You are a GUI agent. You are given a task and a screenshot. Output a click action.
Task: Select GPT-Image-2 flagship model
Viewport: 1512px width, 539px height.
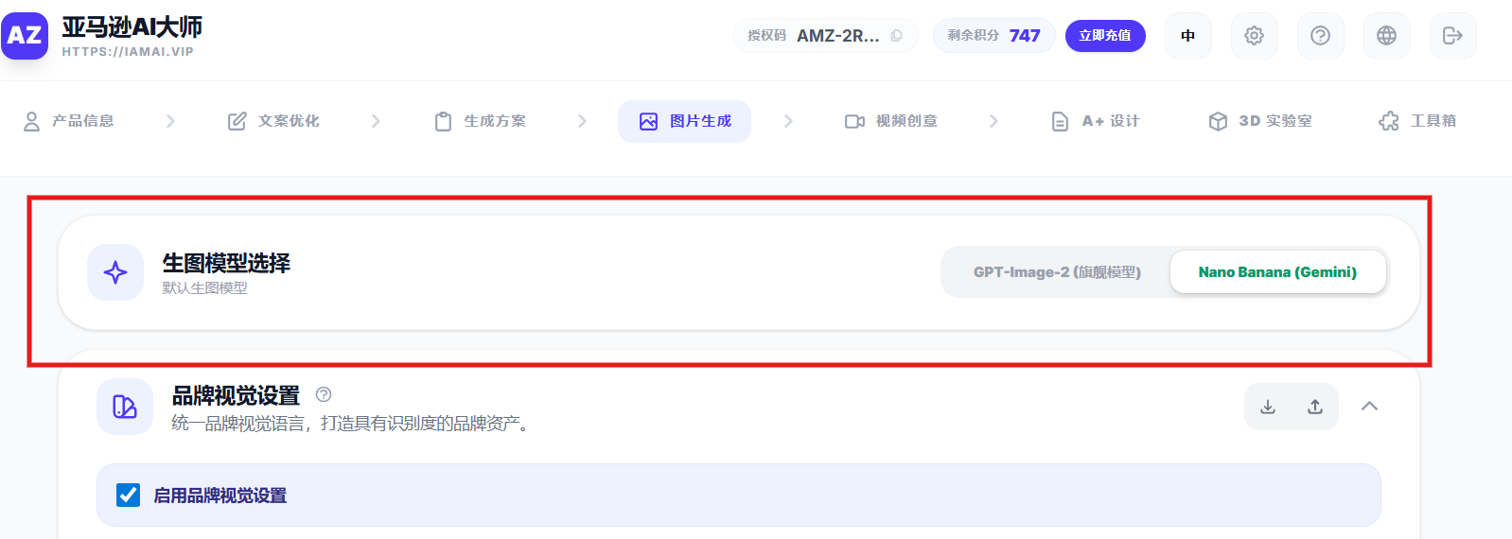click(x=1056, y=272)
